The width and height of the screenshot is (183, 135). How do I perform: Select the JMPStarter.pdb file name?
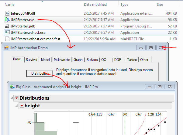point(23,26)
